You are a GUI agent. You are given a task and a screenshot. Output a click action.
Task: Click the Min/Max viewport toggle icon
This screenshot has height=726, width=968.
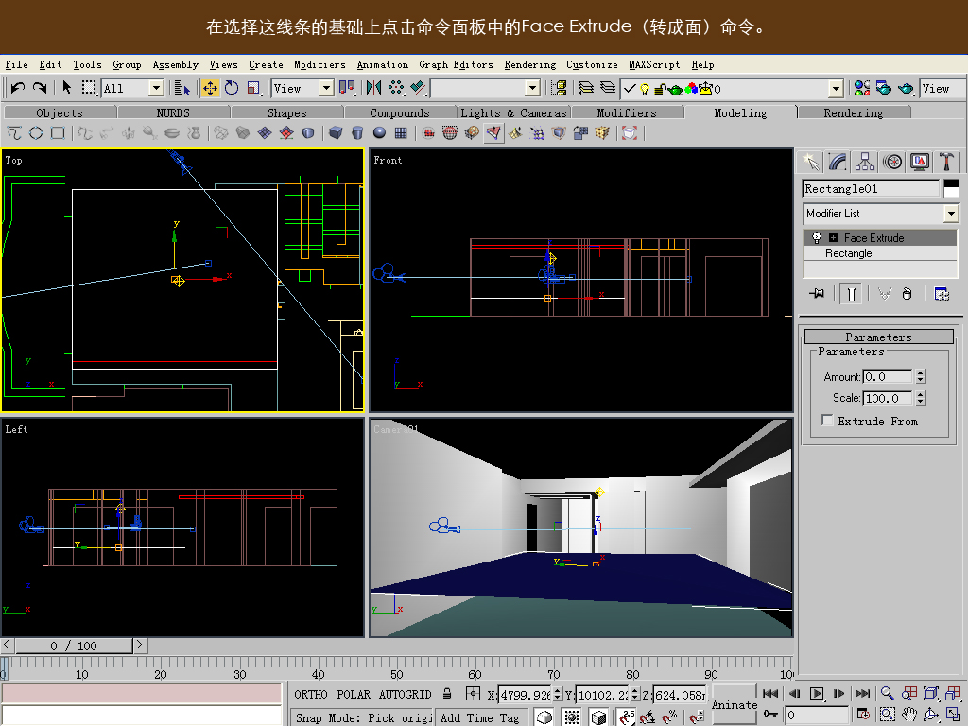click(x=953, y=715)
